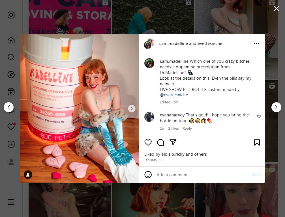The height and width of the screenshot is (217, 285).
Task: Share post with paper plane icon
Action: (x=173, y=142)
